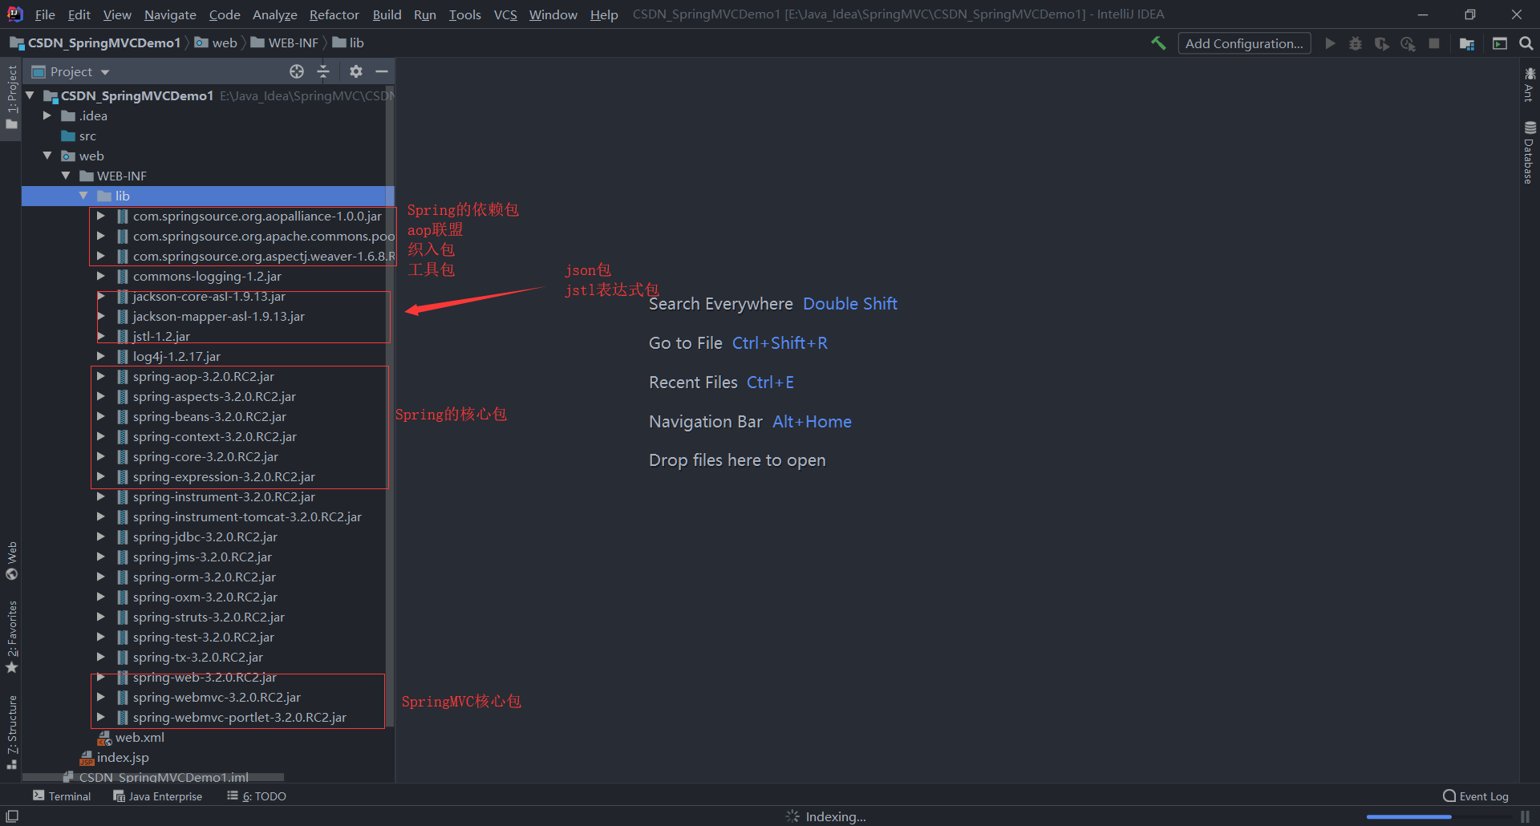Click Project panel horizontal scrollbar
Screen dimensions: 1540x826
point(152,777)
